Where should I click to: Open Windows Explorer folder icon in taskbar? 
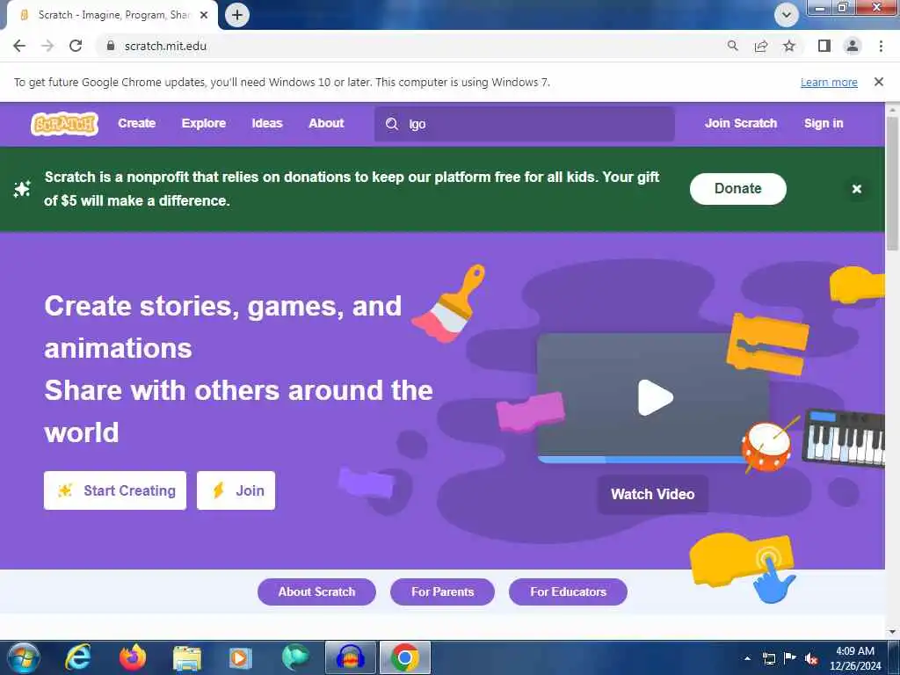pyautogui.click(x=187, y=657)
